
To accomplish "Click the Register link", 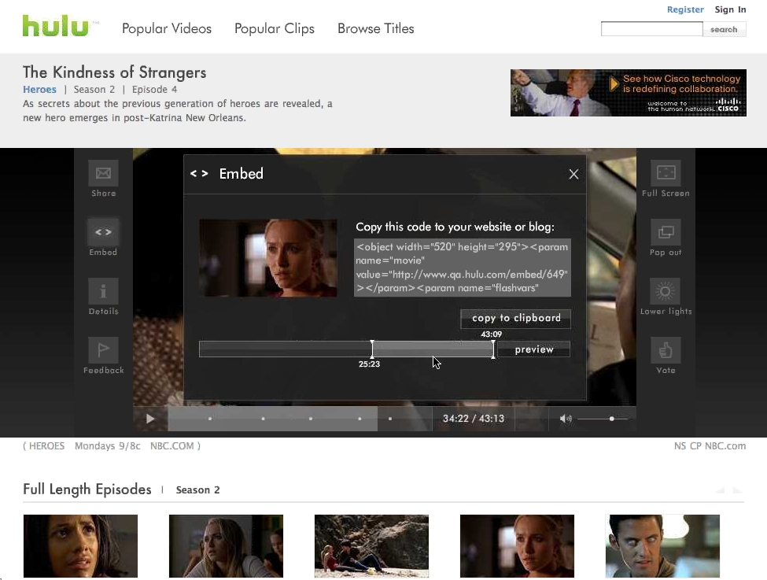I will point(685,9).
